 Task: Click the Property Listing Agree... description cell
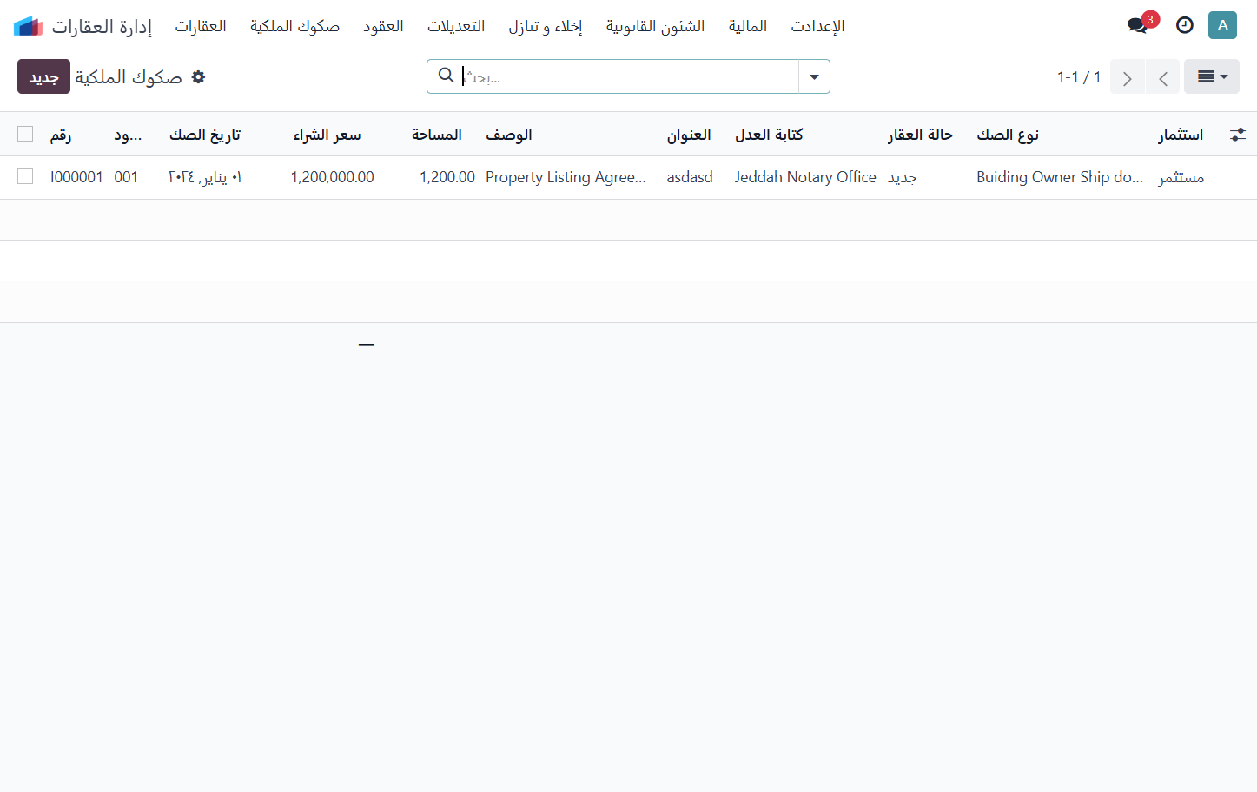[566, 177]
